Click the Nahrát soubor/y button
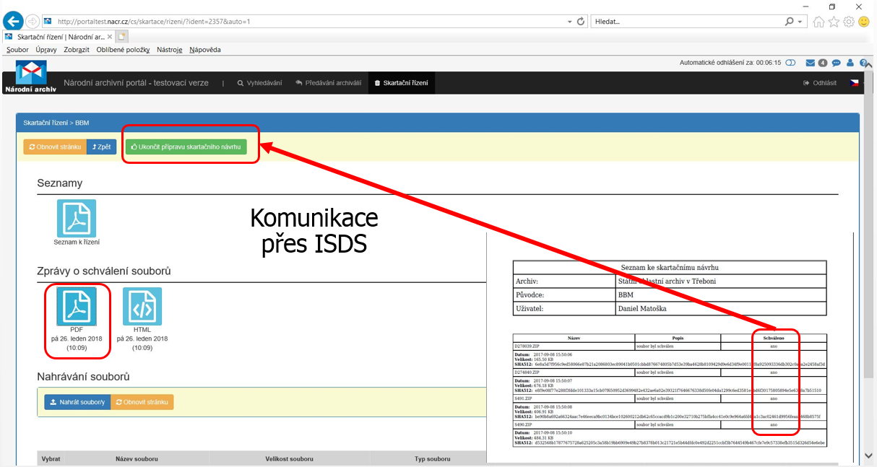 [77, 402]
